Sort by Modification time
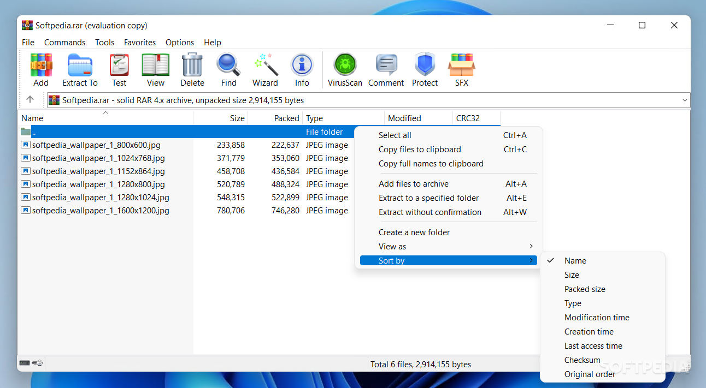 pos(603,317)
